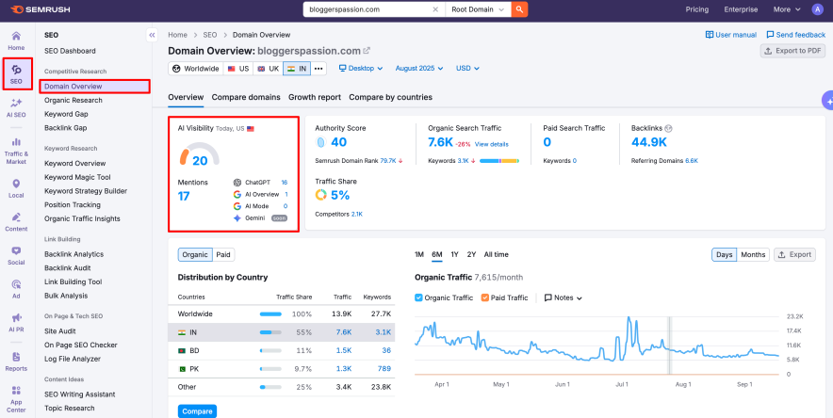Click the Gemini icon in AI Visibility

tap(237, 218)
